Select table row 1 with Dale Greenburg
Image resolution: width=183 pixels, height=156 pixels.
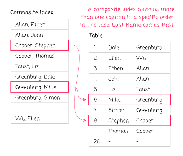point(129,47)
